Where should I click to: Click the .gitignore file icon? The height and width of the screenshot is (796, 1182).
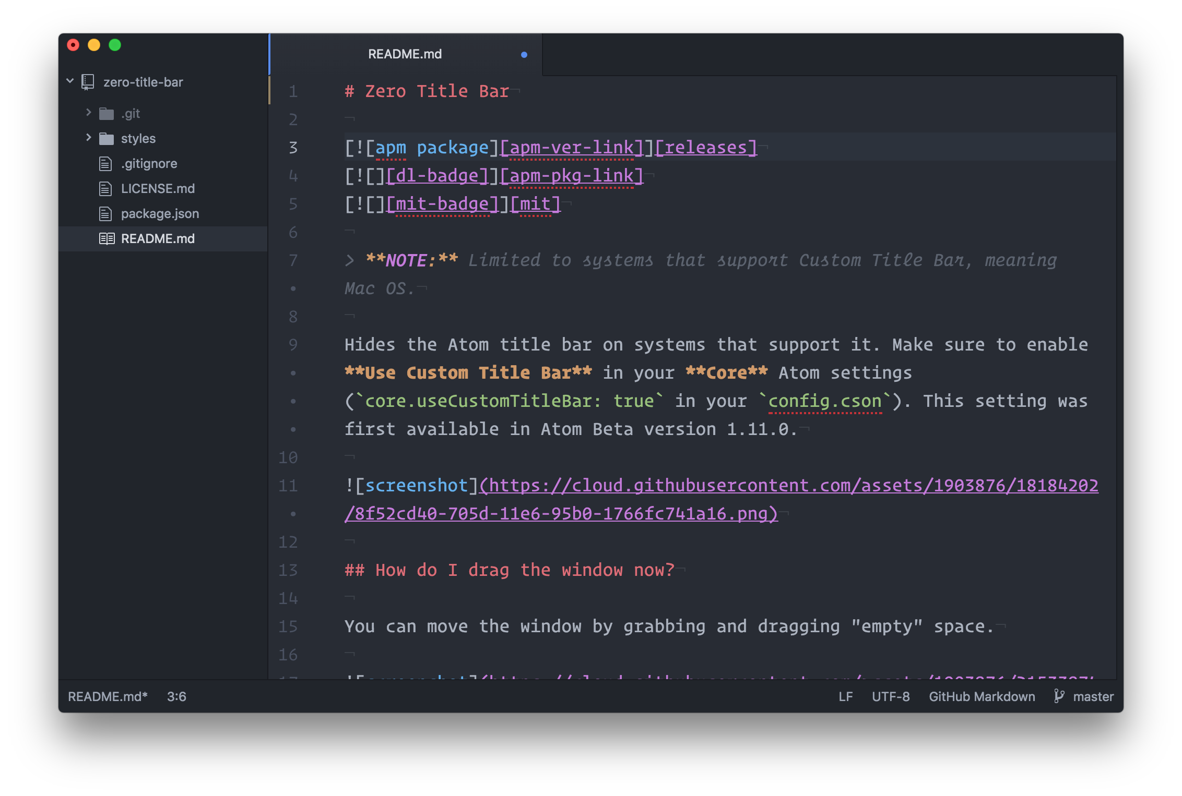105,164
